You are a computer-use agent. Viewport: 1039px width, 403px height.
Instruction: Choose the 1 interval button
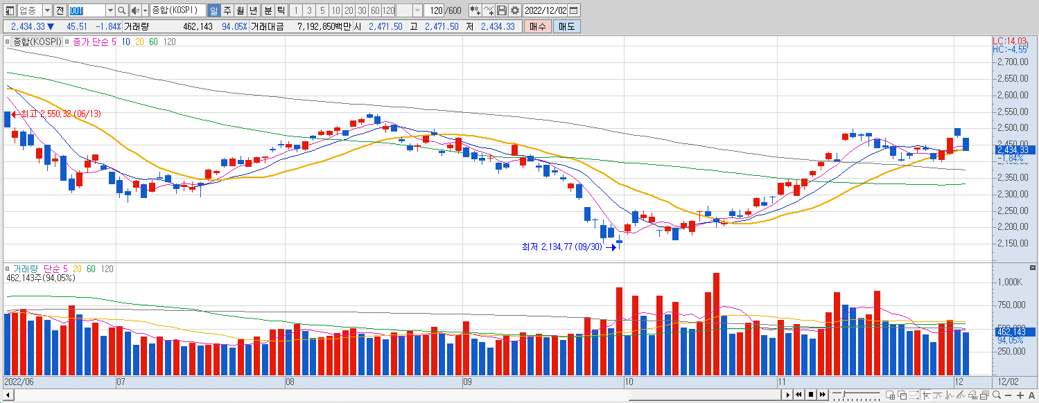tap(296, 10)
